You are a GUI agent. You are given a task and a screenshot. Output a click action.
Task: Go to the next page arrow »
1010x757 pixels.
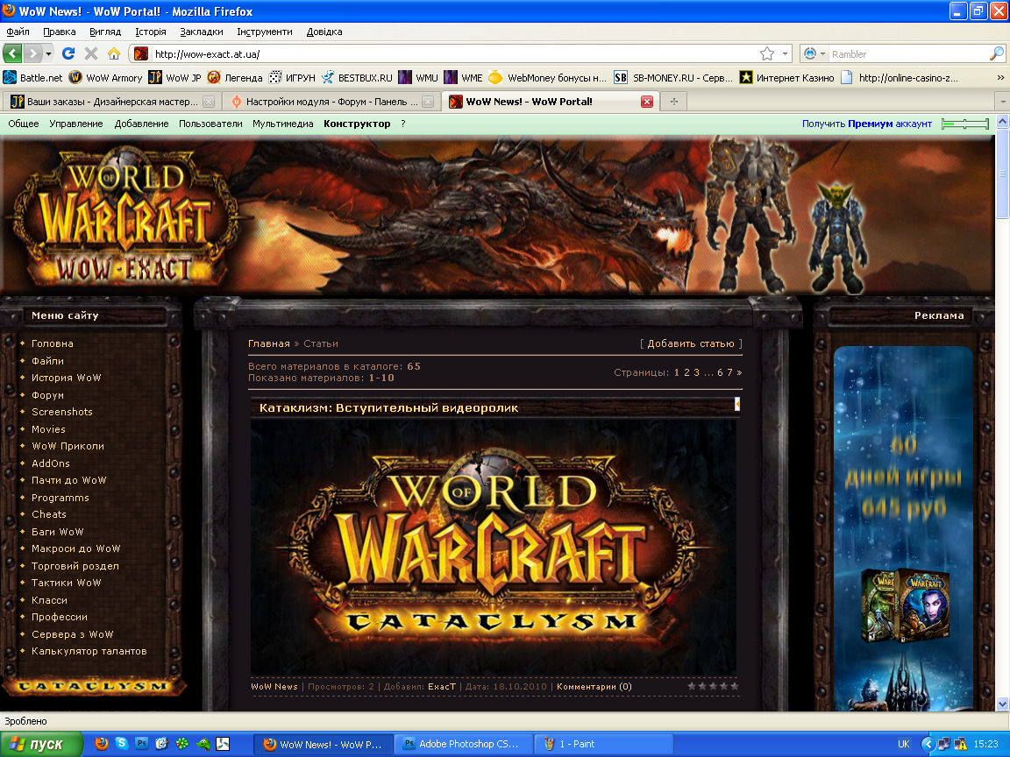point(739,372)
